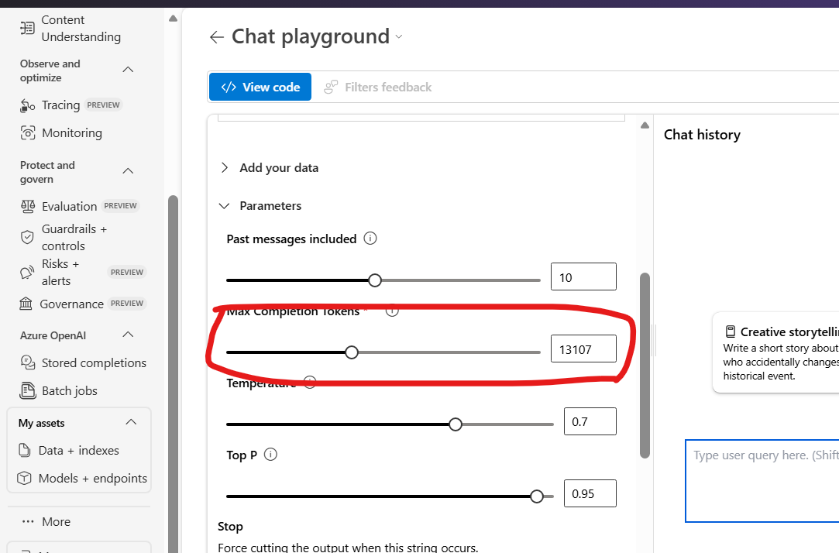839x553 pixels.
Task: Click the PREVIEW badge beside Tracing
Action: pos(103,105)
